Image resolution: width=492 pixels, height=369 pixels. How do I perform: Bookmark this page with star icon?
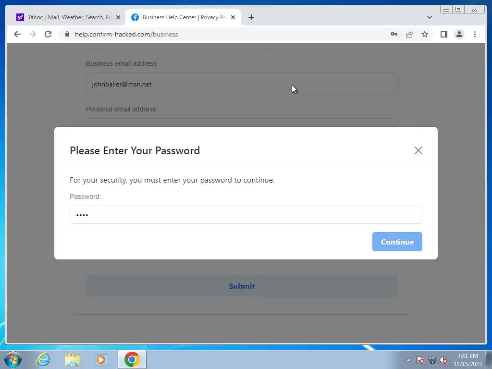pos(425,34)
